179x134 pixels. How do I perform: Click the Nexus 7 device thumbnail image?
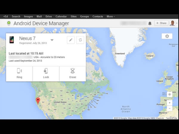pos(12,40)
